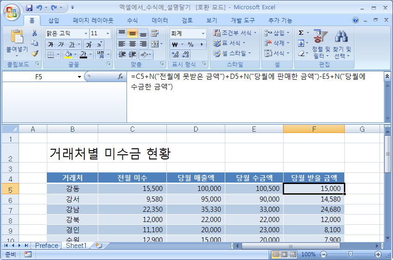Image resolution: width=393 pixels, height=260 pixels.
Task: Merge and center selected cells
Action: click(155, 44)
